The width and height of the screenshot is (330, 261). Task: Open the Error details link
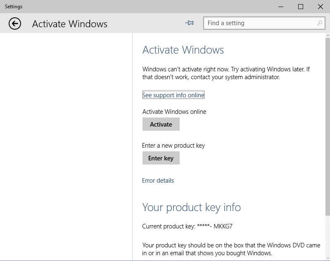pyautogui.click(x=158, y=181)
